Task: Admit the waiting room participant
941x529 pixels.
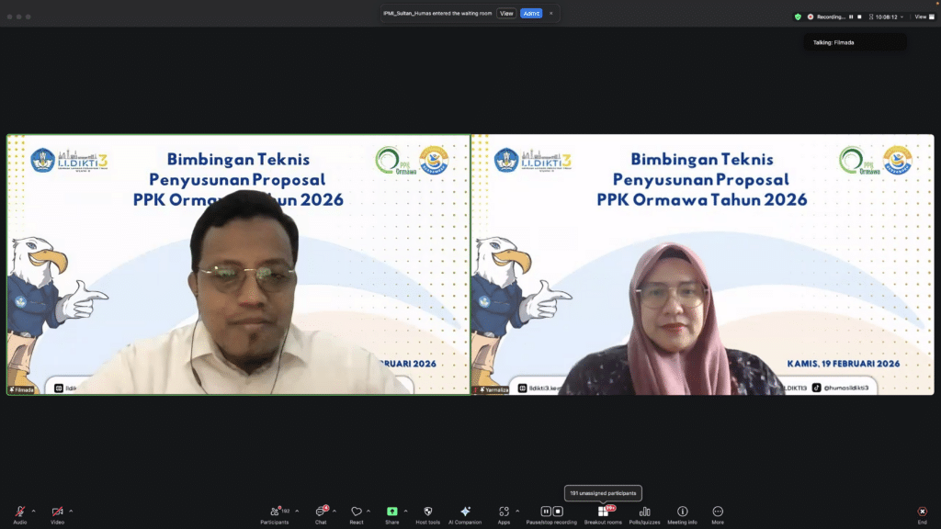Action: point(531,14)
